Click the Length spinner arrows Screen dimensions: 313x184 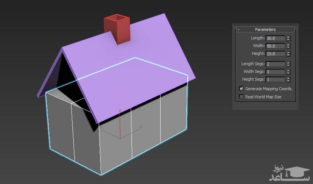coord(288,38)
